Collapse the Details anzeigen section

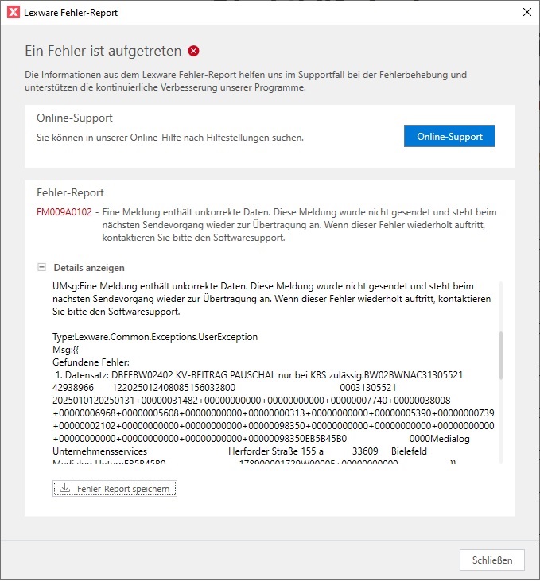pos(42,267)
